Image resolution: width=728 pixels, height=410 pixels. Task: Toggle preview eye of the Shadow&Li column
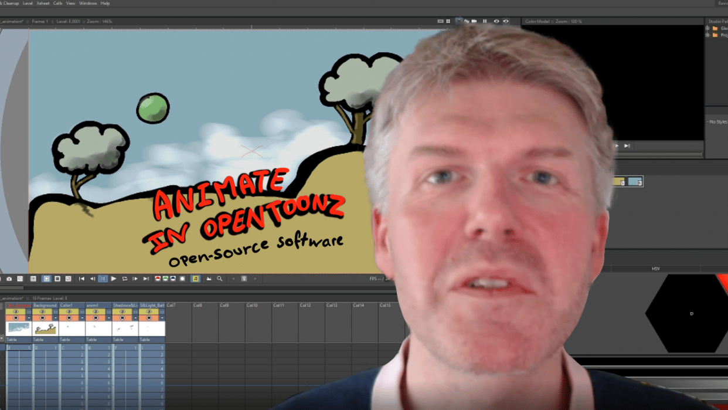pos(122,311)
